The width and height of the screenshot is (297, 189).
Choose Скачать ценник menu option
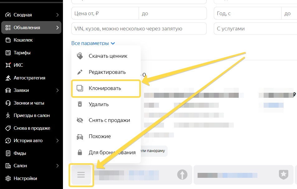(108, 56)
